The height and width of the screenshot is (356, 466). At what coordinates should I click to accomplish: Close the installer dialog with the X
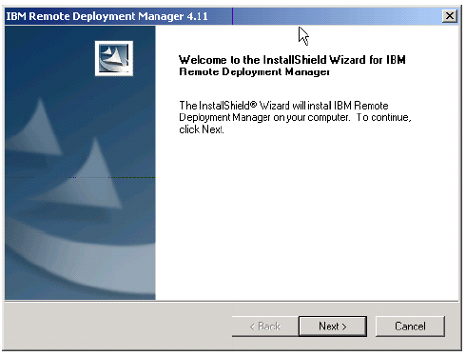coord(450,16)
